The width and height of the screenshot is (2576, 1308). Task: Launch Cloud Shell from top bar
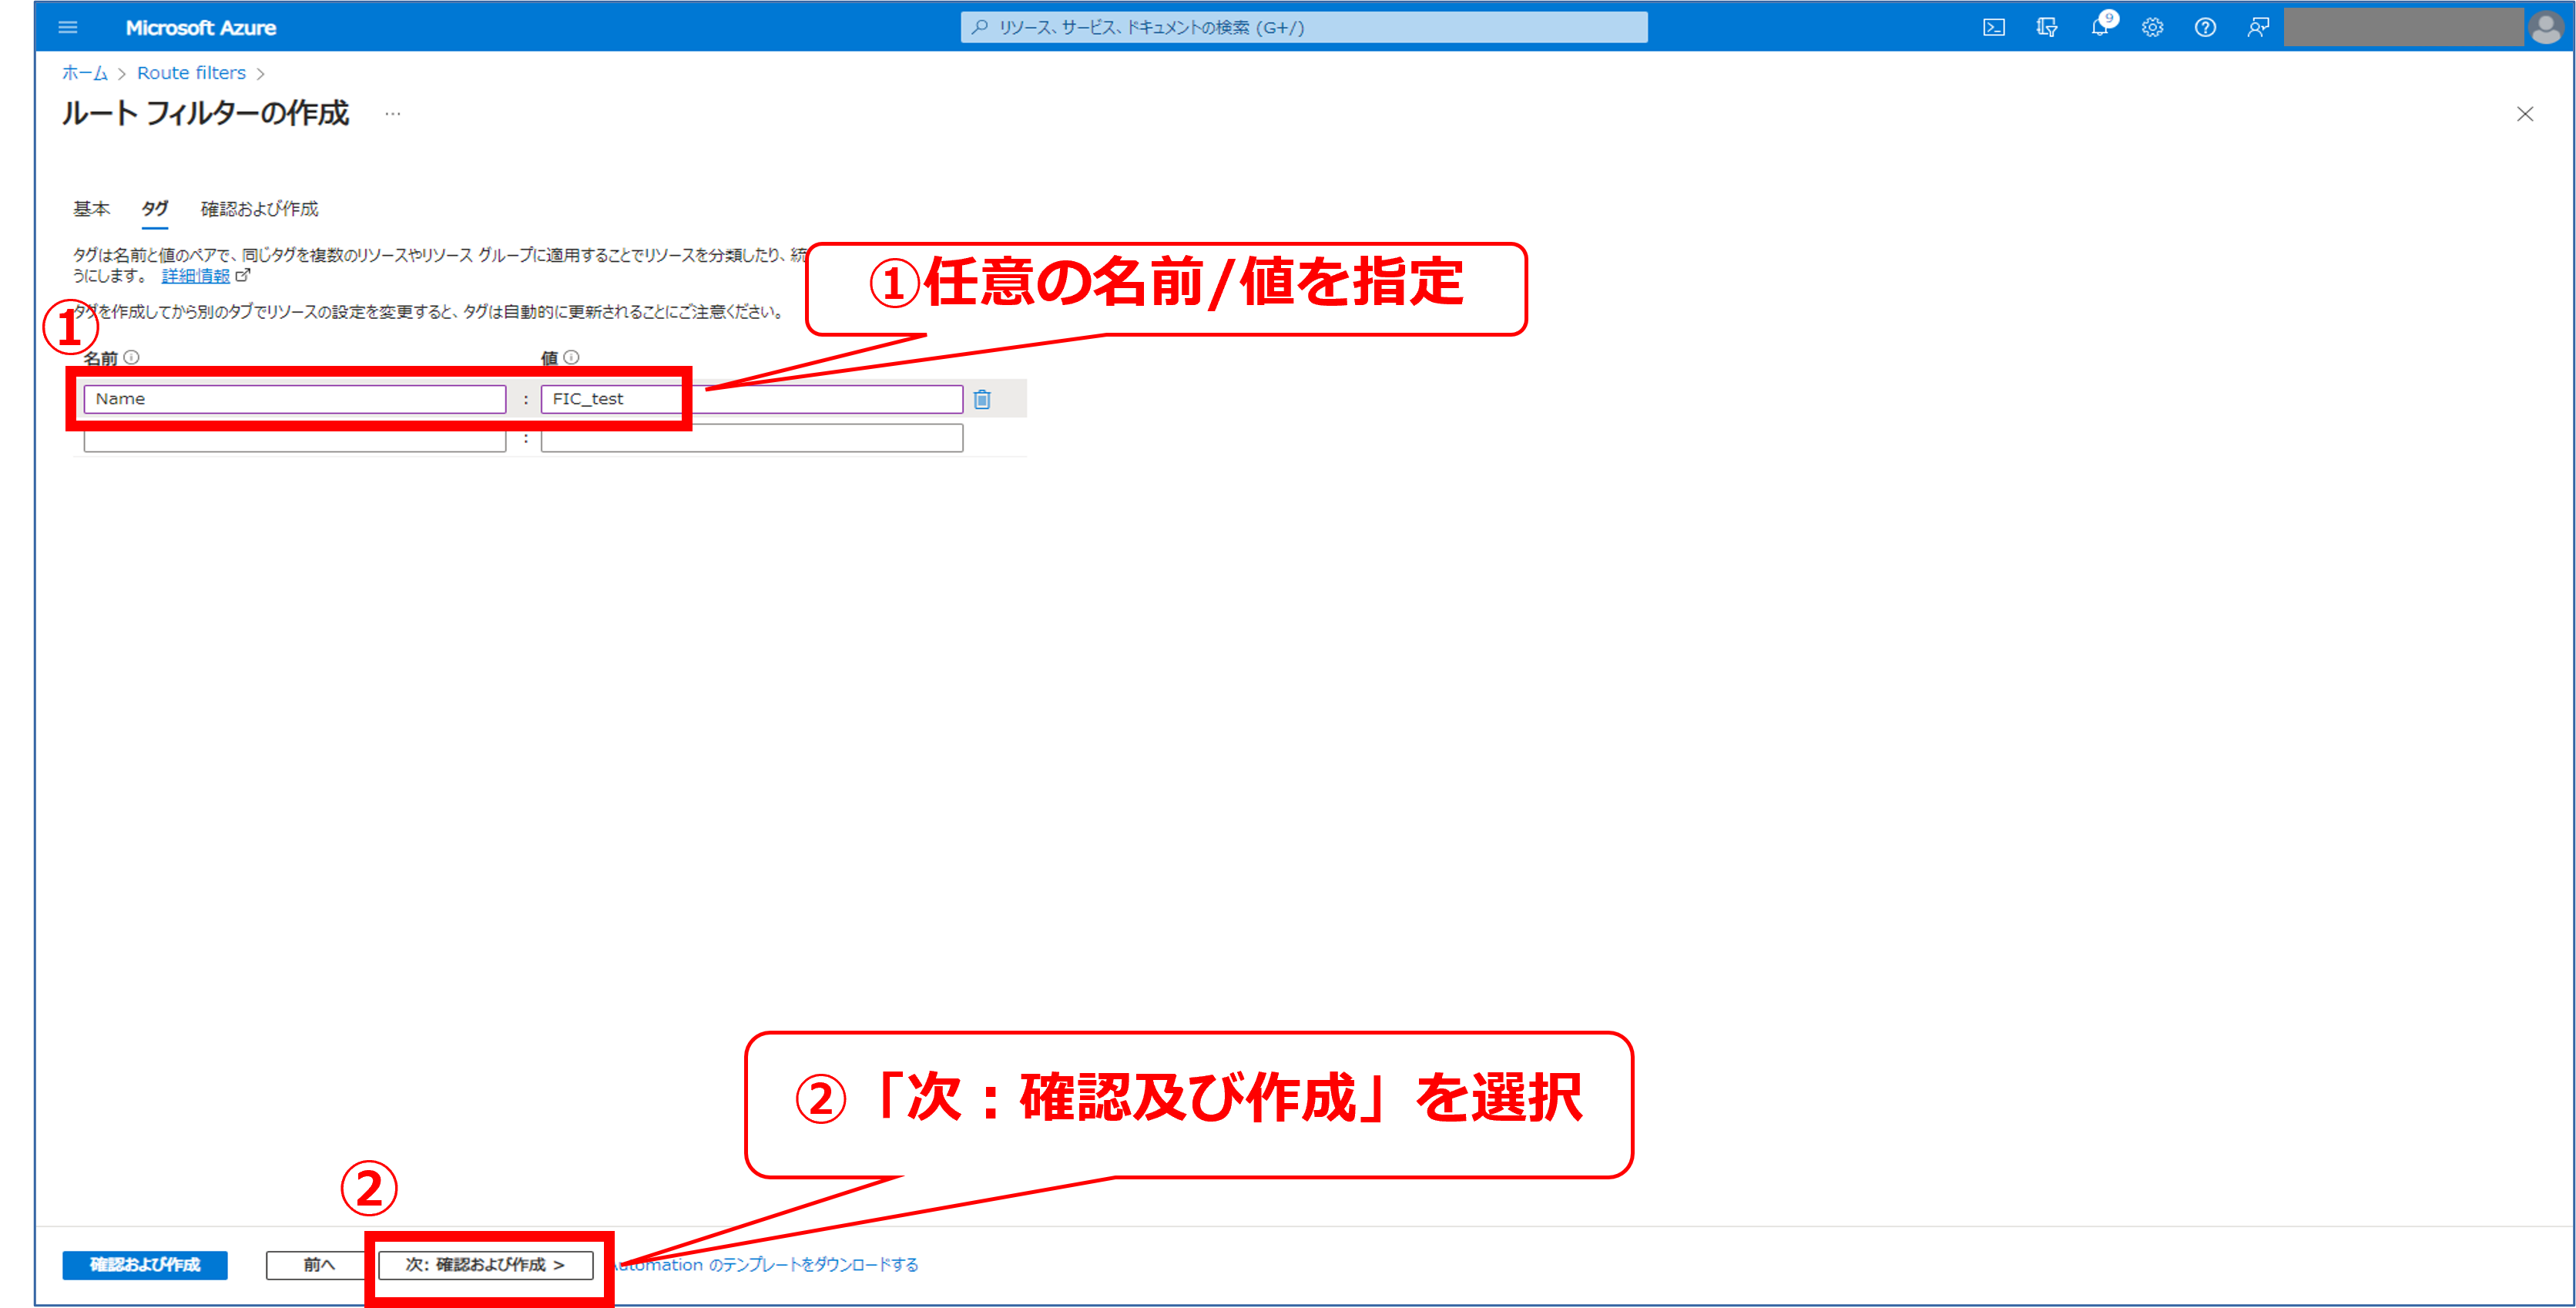(x=1993, y=27)
